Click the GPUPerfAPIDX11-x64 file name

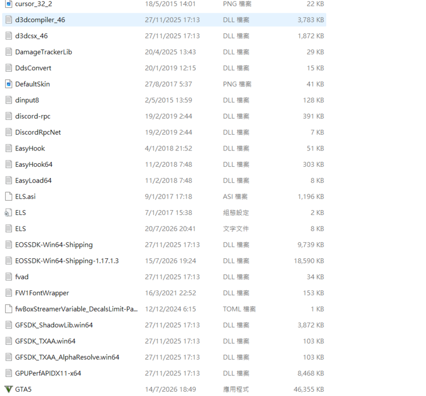pos(48,373)
